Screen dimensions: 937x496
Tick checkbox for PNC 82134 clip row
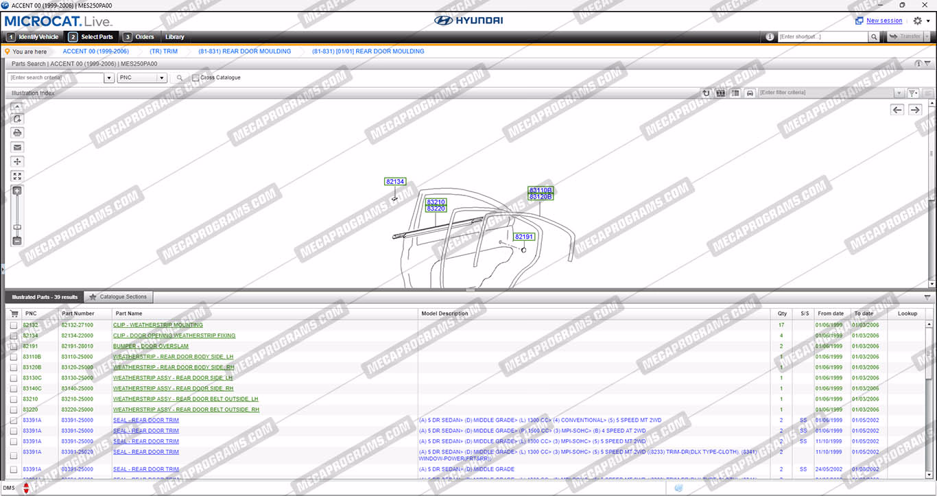14,335
